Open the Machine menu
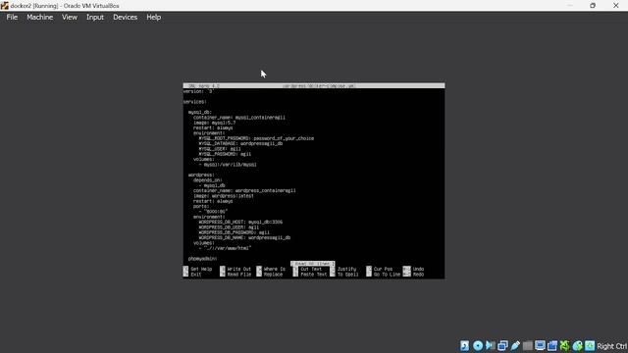 point(39,18)
